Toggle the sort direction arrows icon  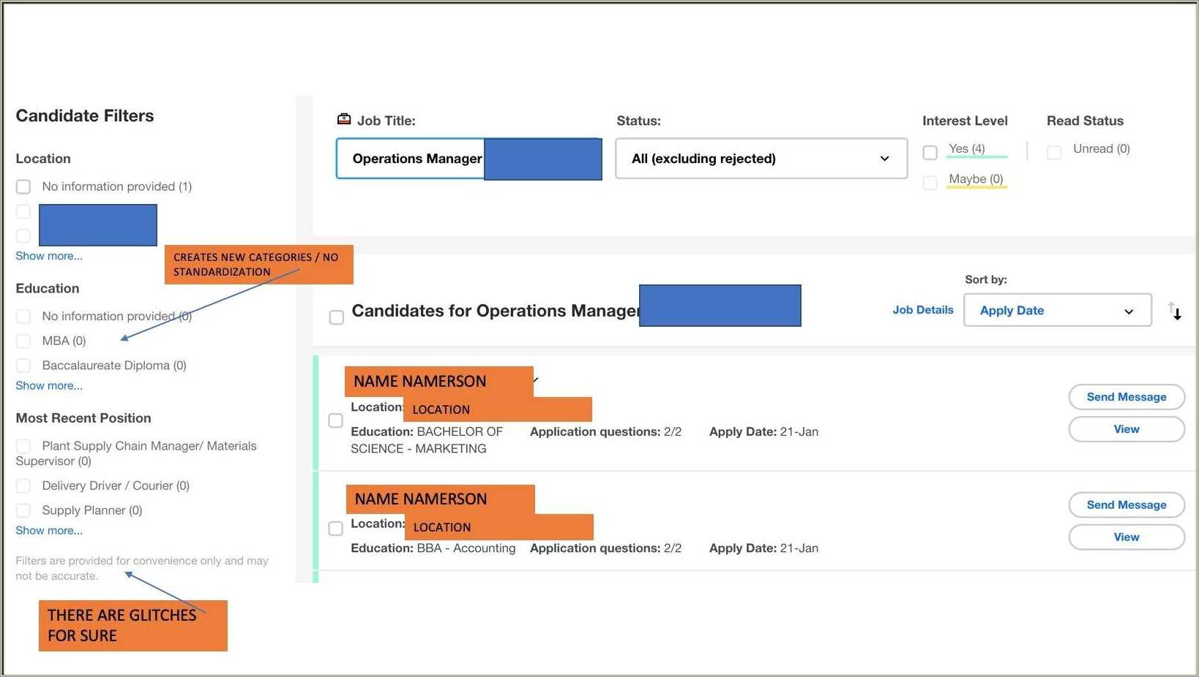point(1174,311)
